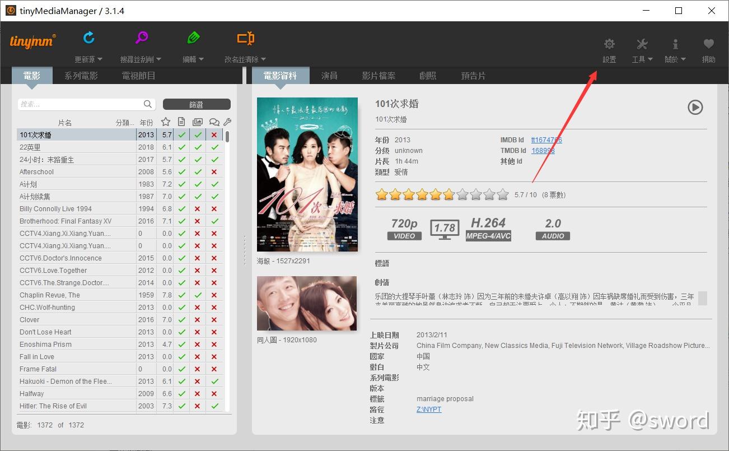Click the blue 更新源 refresh icon
The width and height of the screenshot is (729, 451).
coord(88,38)
